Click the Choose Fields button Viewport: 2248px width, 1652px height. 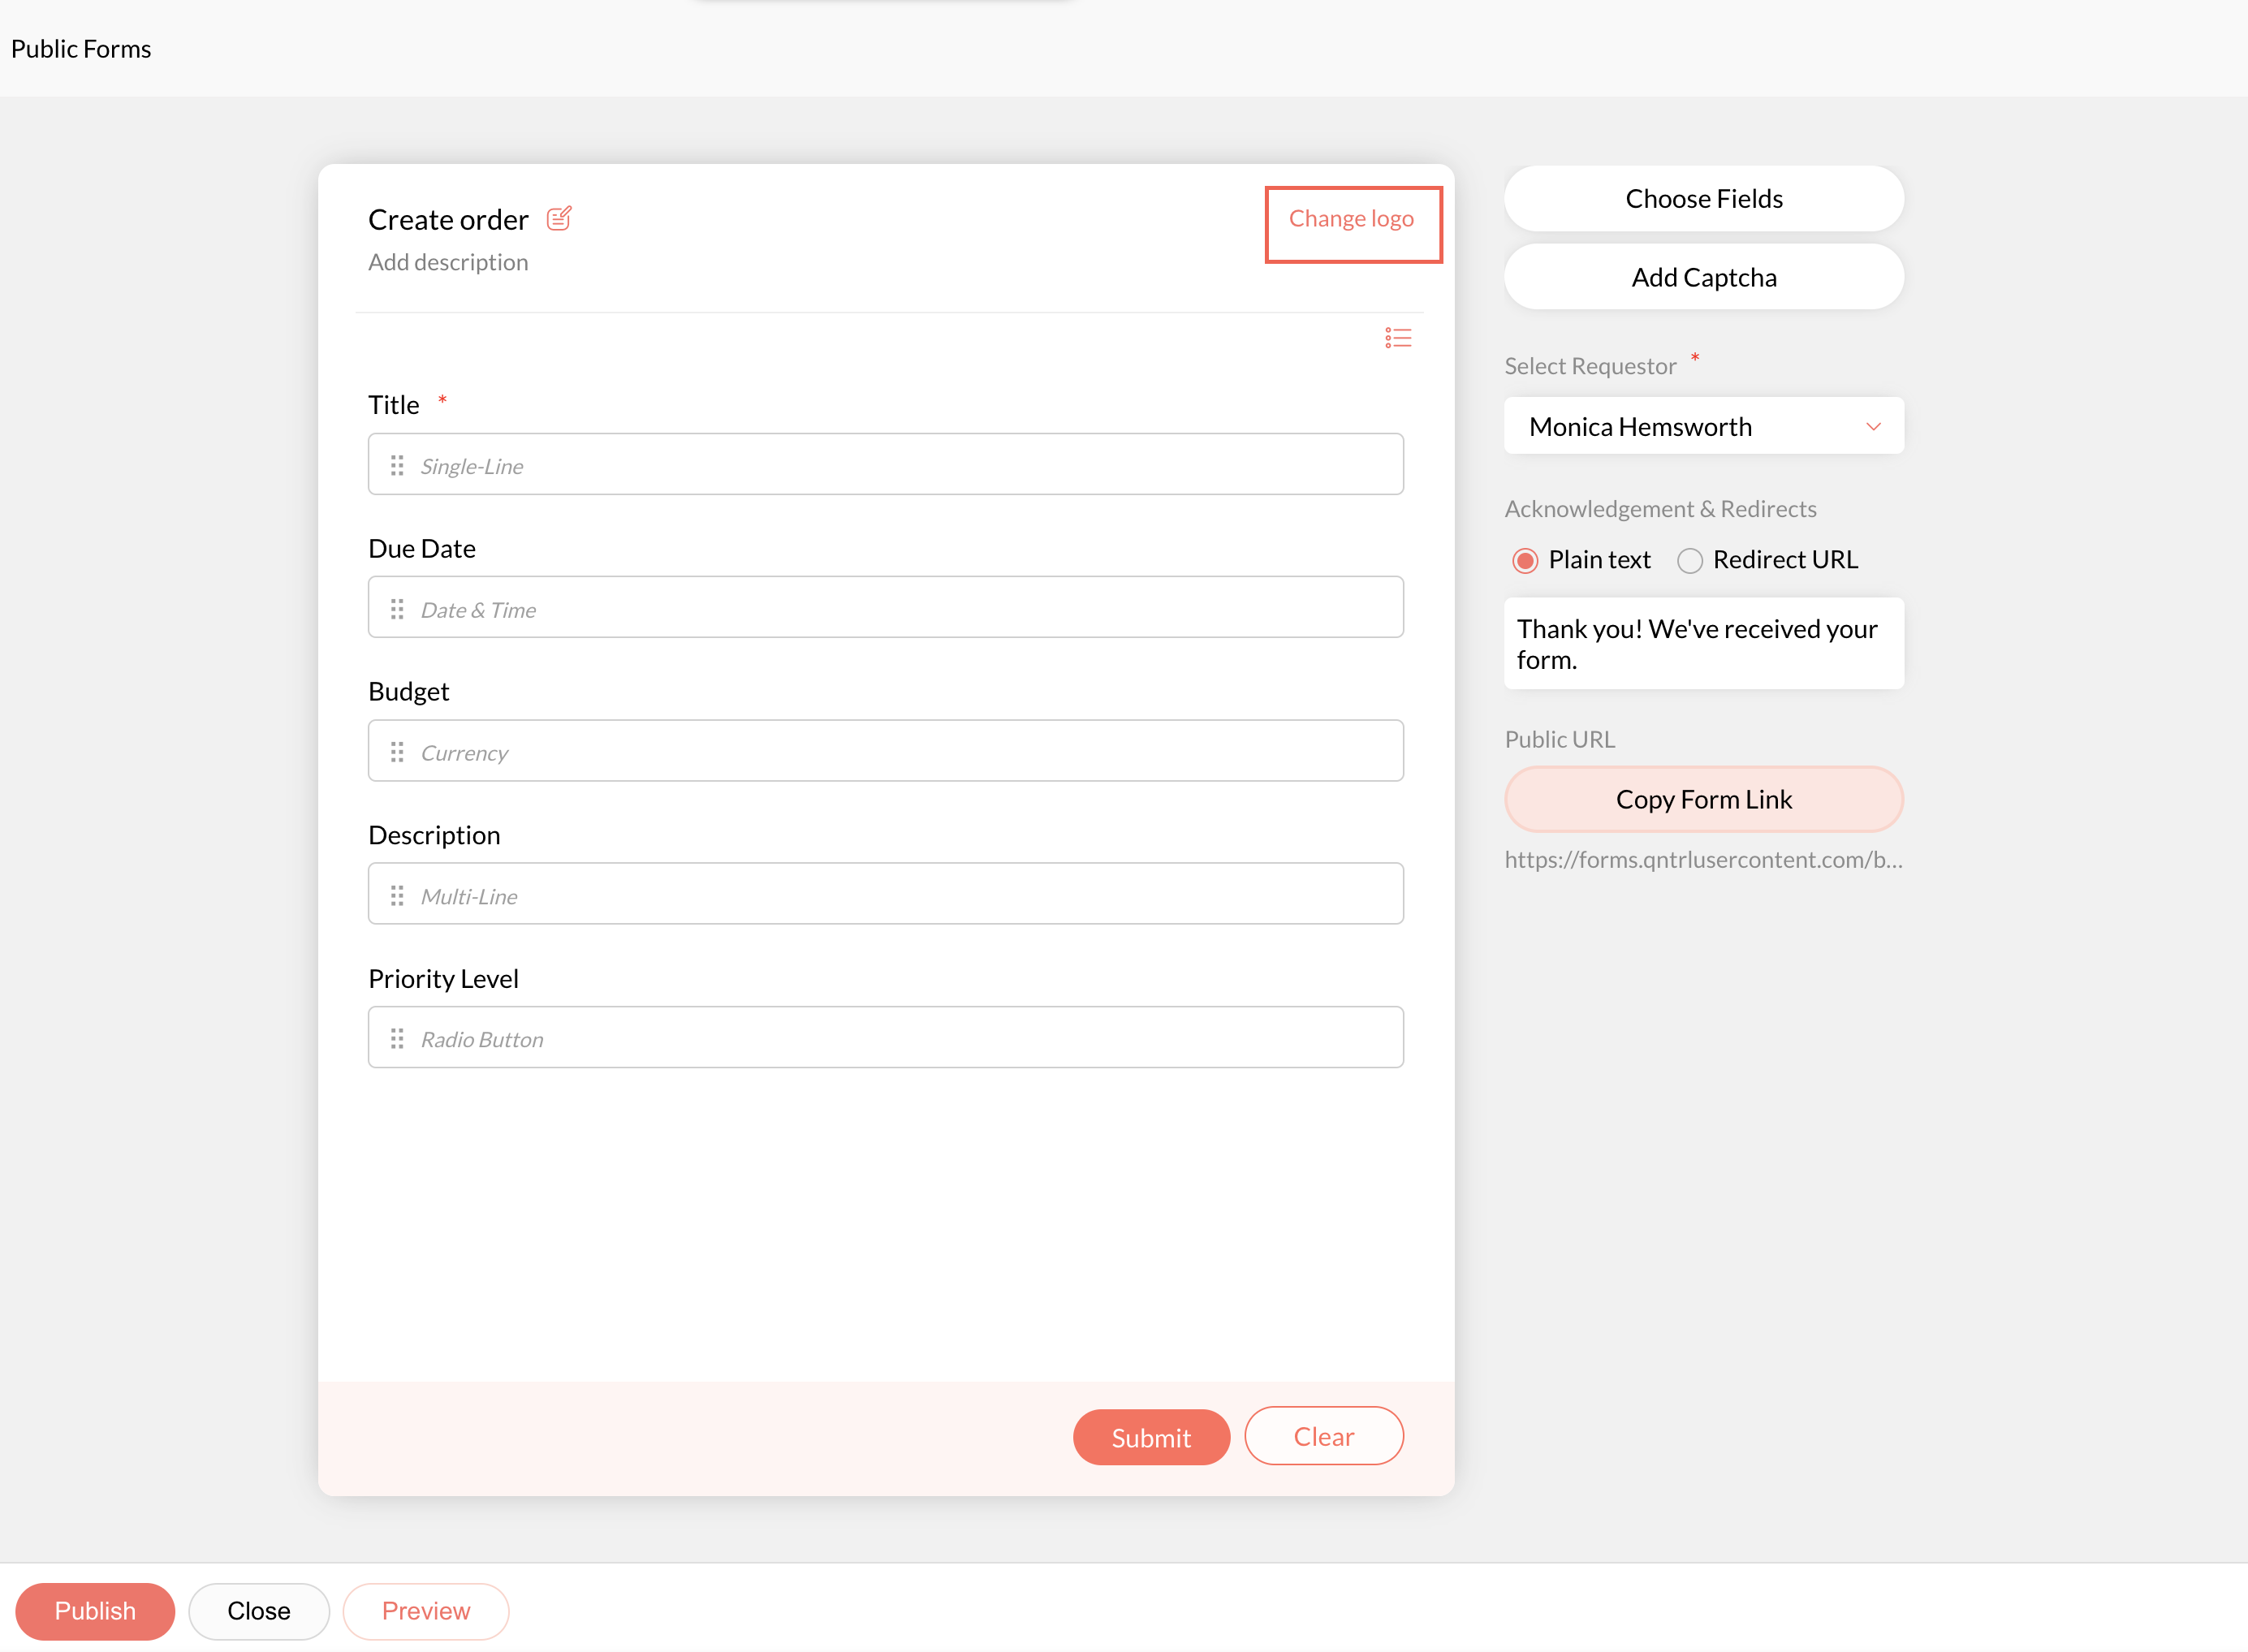[x=1703, y=199]
